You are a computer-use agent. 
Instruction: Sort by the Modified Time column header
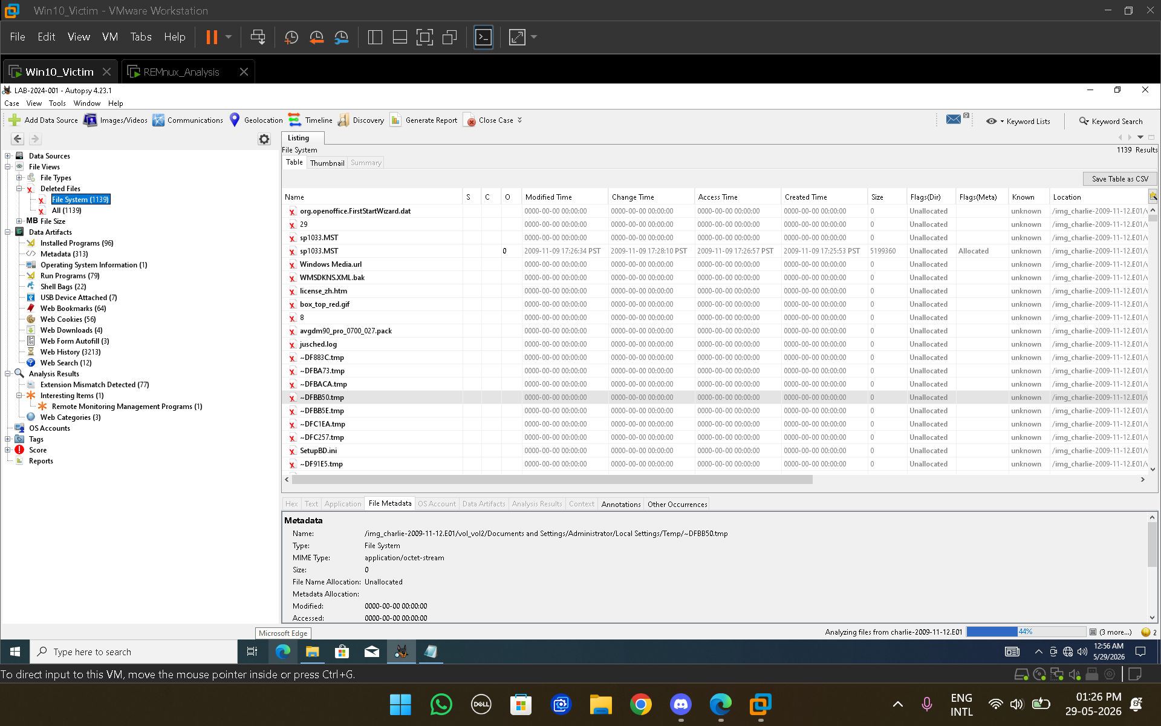[x=565, y=197]
